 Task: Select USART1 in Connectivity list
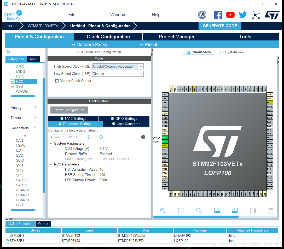[22, 190]
